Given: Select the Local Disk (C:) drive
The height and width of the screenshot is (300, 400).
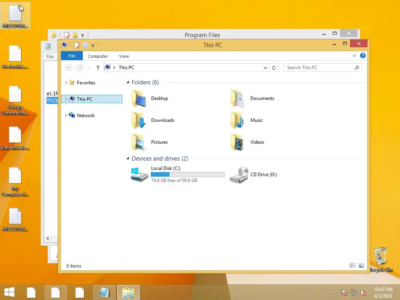Looking at the screenshot, I should [177, 174].
